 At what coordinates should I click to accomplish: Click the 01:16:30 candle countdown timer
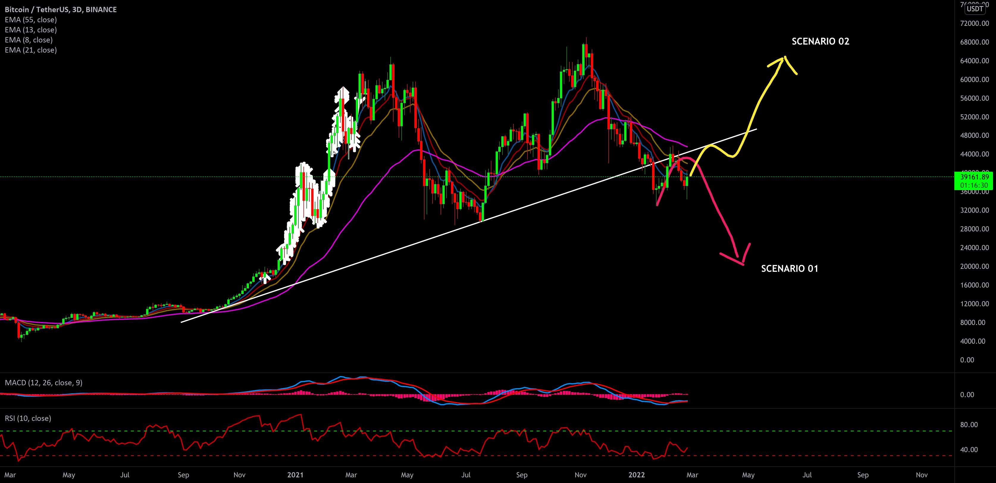974,185
